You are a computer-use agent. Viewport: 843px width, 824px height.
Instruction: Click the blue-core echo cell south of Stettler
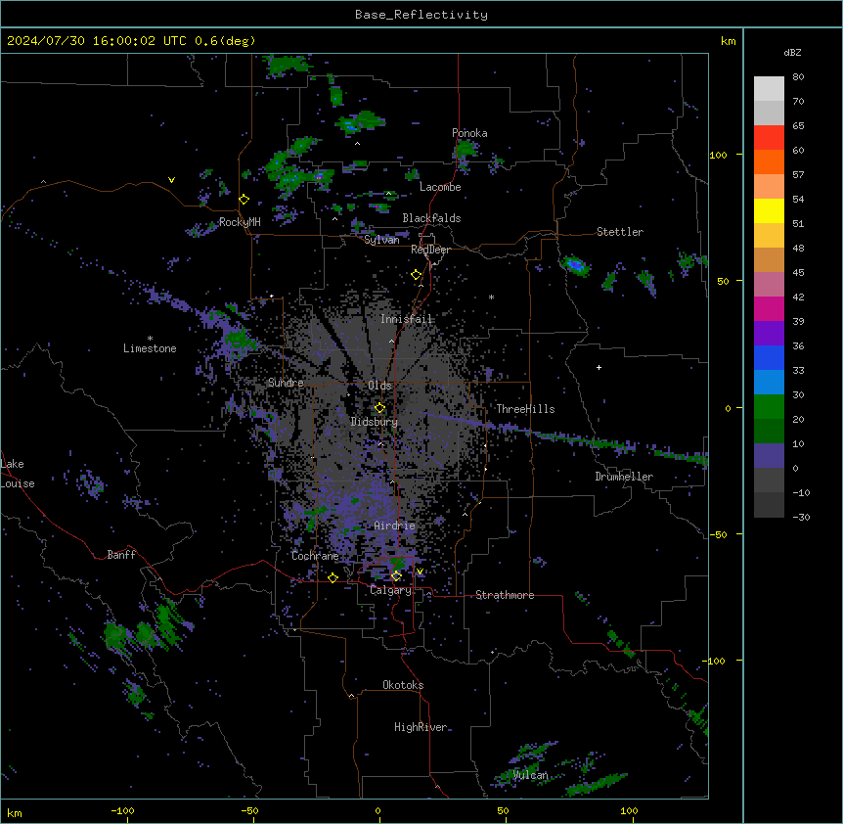(x=575, y=265)
